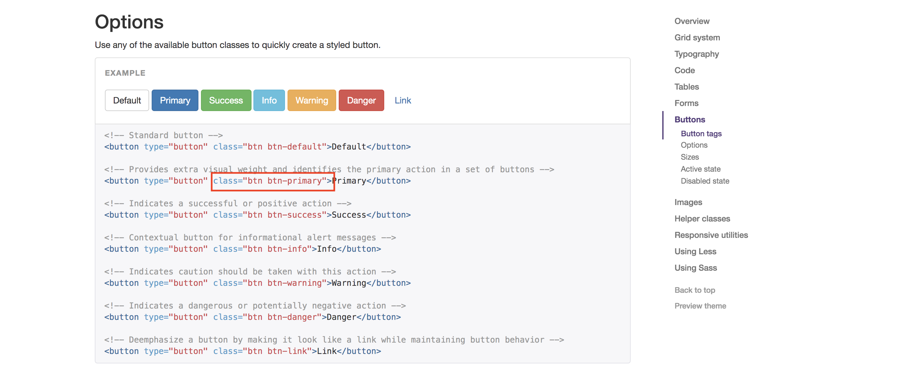Open the Forms sidebar link

(x=686, y=103)
